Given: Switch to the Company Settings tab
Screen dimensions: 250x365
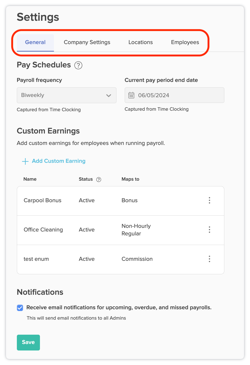Looking at the screenshot, I should pos(87,42).
